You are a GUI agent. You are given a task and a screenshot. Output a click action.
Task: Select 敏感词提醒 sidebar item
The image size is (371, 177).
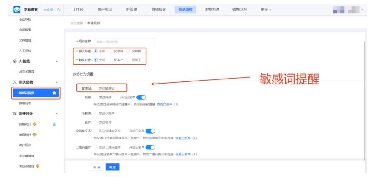[x=36, y=93]
